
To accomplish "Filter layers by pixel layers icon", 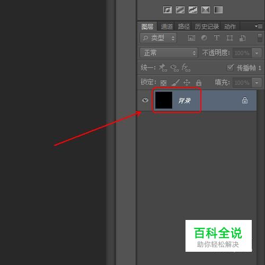I will pyautogui.click(x=191, y=38).
